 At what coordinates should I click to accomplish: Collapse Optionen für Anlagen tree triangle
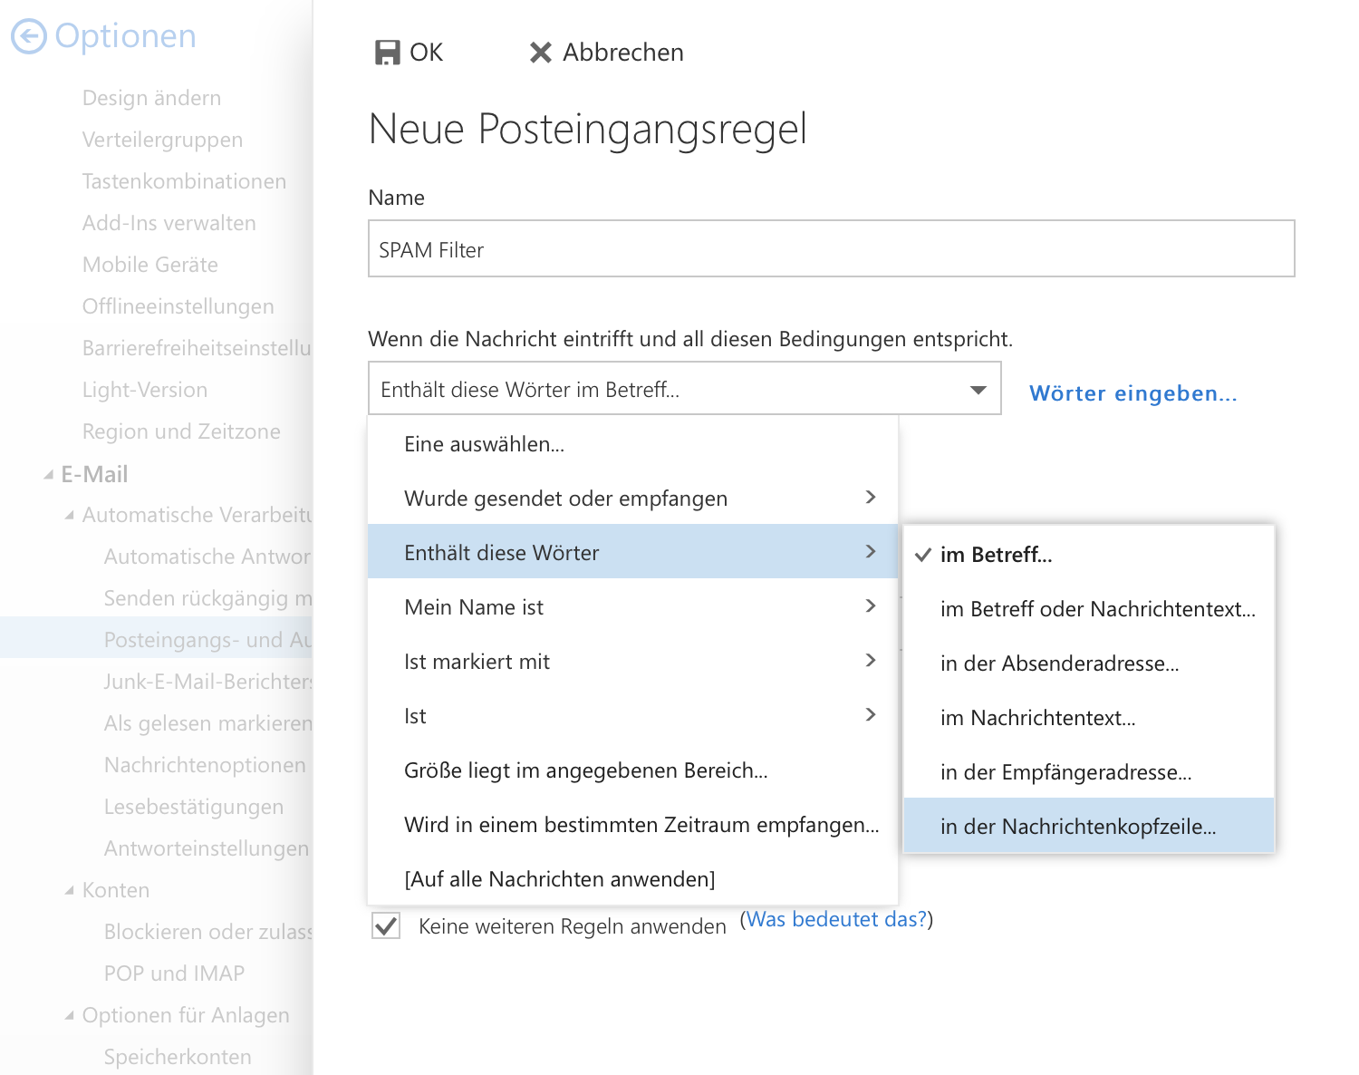[70, 1015]
